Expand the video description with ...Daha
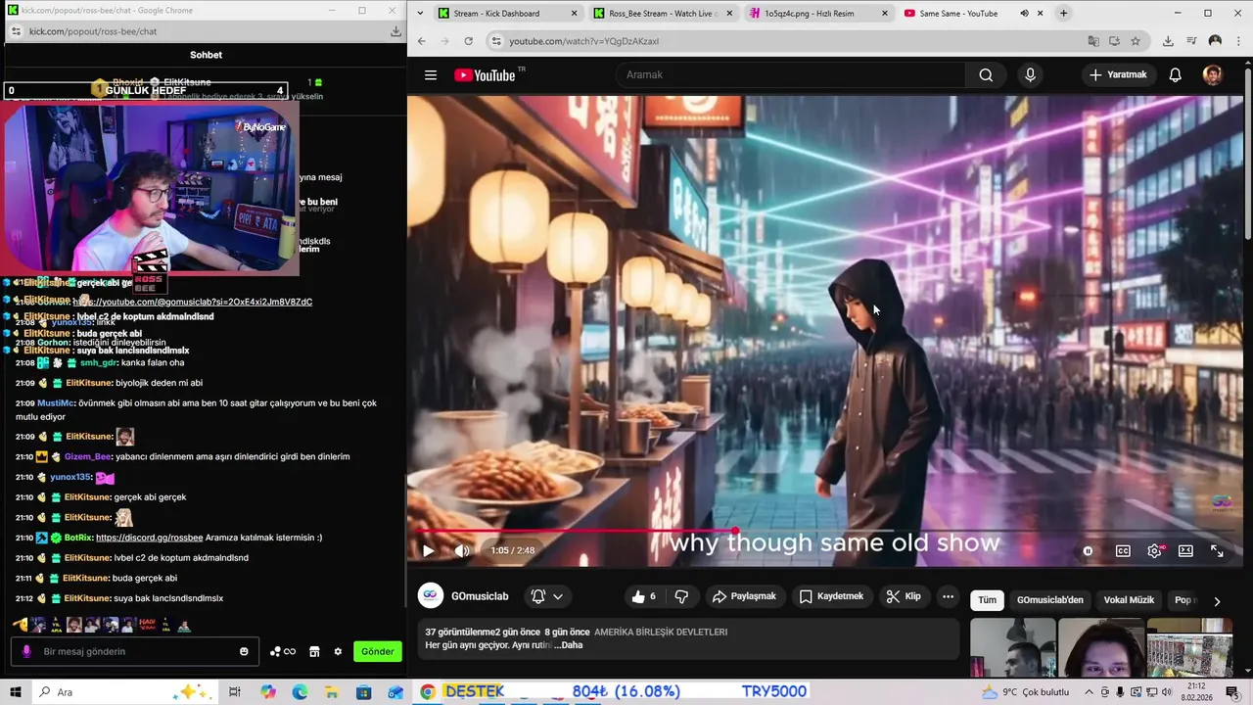 click(568, 645)
